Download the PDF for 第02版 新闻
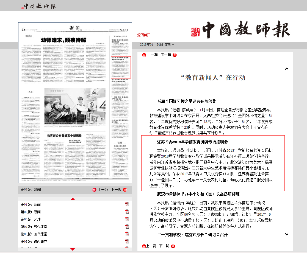Screen dimensions: 307x253 [x=127, y=212]
